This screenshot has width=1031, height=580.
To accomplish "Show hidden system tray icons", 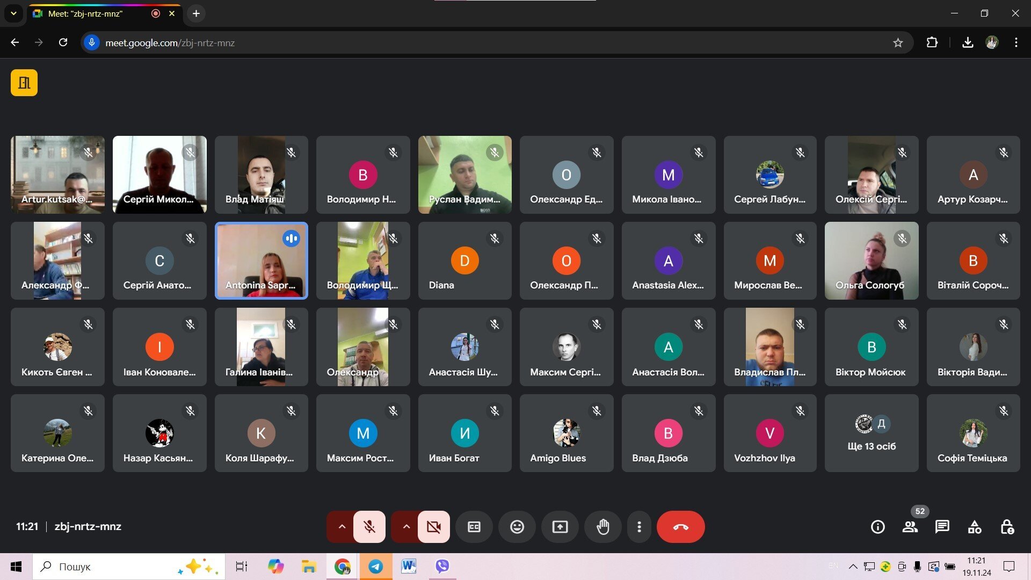I will (853, 567).
